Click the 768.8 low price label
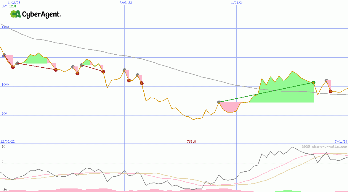 coord(191,141)
